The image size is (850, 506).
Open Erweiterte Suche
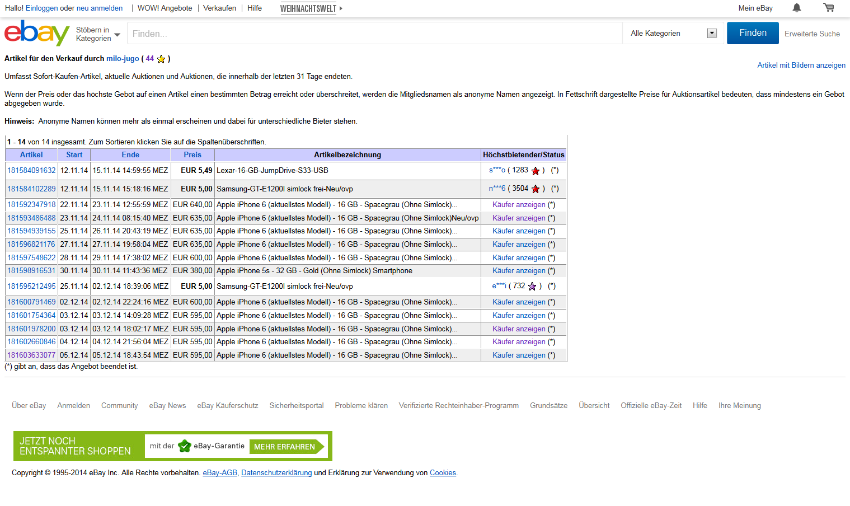click(812, 34)
